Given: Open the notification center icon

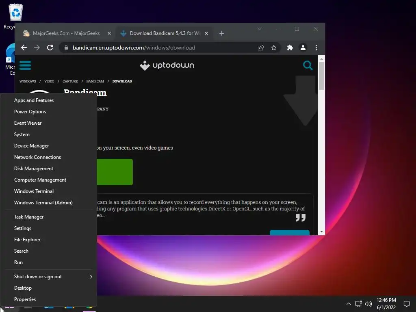Looking at the screenshot, I should click(x=406, y=304).
